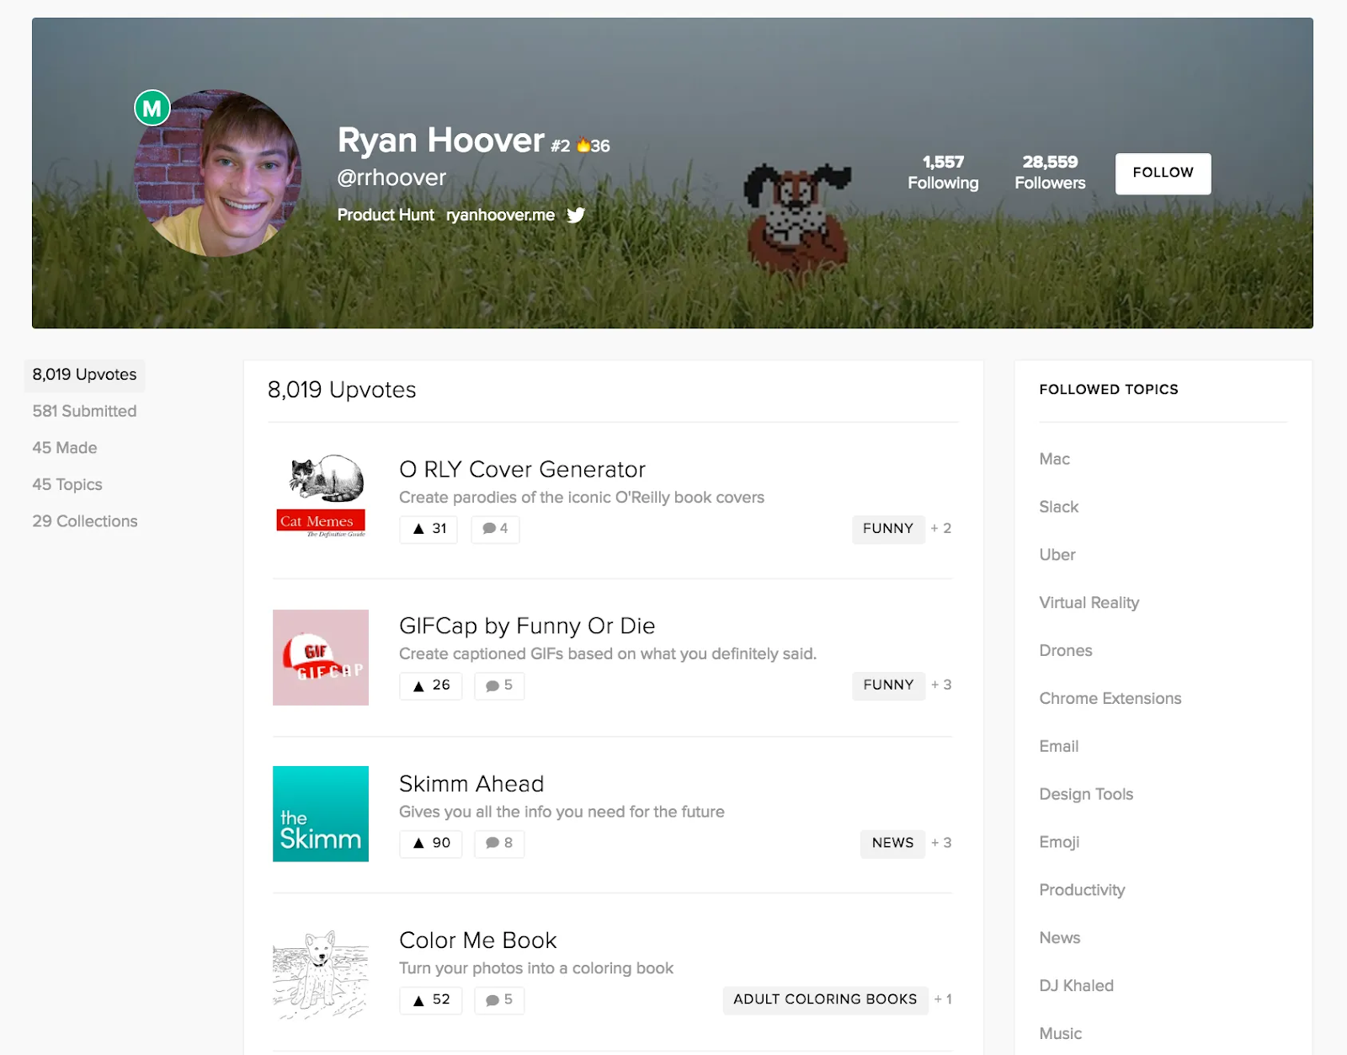
Task: Open Skimm Ahead title link
Action: [x=471, y=784]
